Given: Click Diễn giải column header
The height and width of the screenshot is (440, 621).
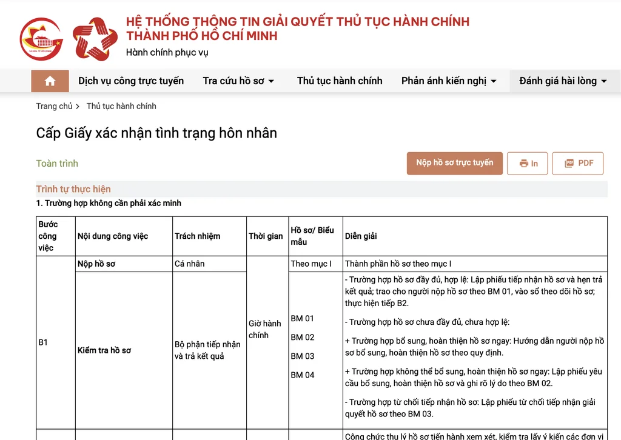Looking at the screenshot, I should [475, 236].
